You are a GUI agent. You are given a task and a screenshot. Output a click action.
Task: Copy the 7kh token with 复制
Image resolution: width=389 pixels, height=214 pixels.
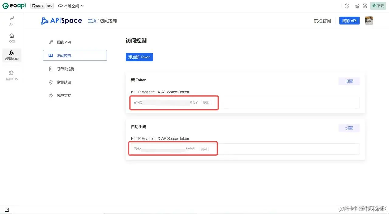click(x=204, y=149)
